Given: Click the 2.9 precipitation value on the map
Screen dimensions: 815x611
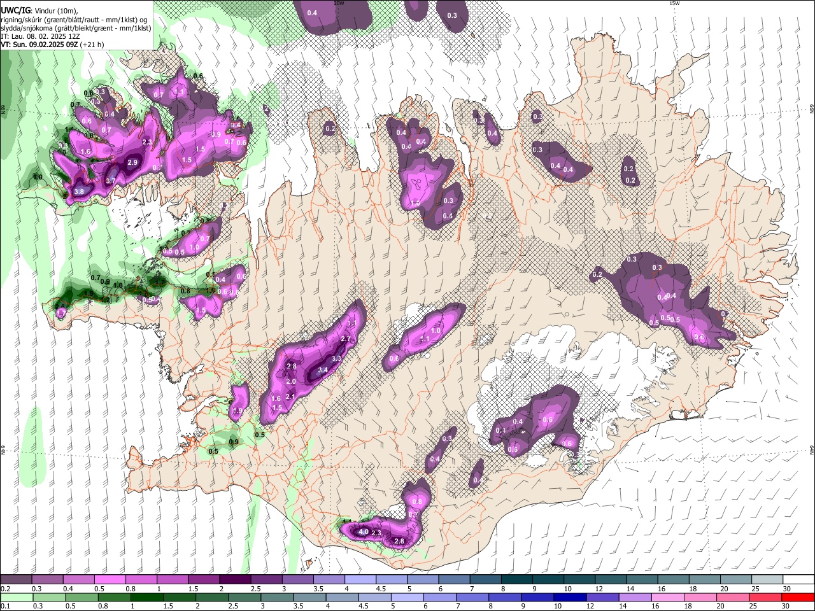Looking at the screenshot, I should click(x=132, y=162).
